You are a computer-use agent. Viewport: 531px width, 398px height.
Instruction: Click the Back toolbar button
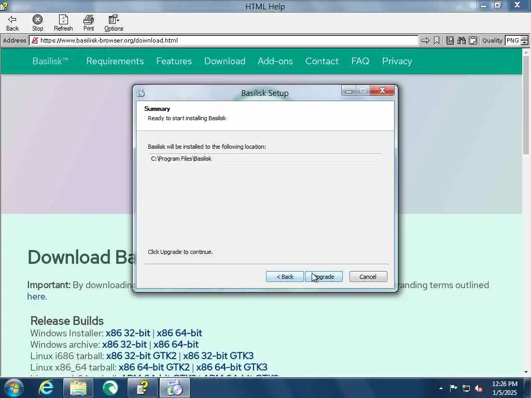tap(12, 23)
